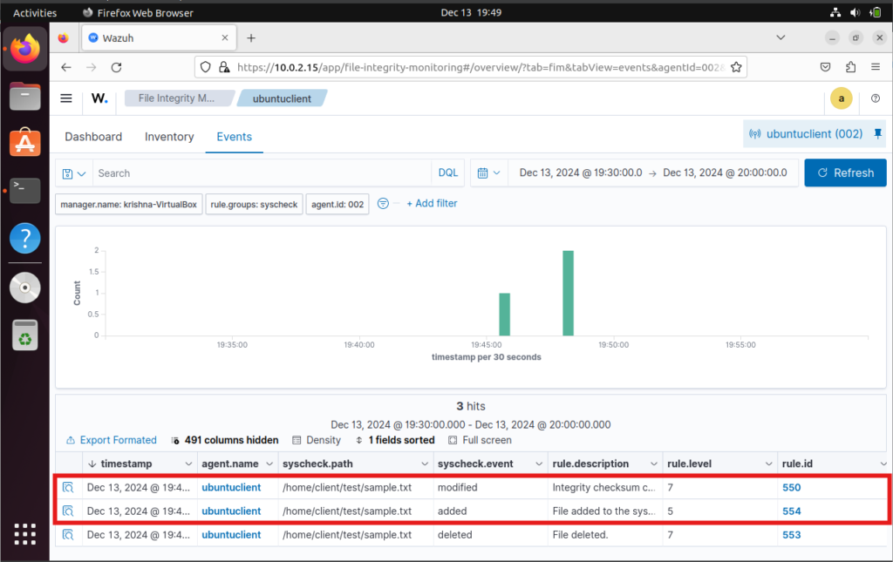Toggle the DQL query language switch
This screenshot has height=562, width=893.
coord(447,173)
